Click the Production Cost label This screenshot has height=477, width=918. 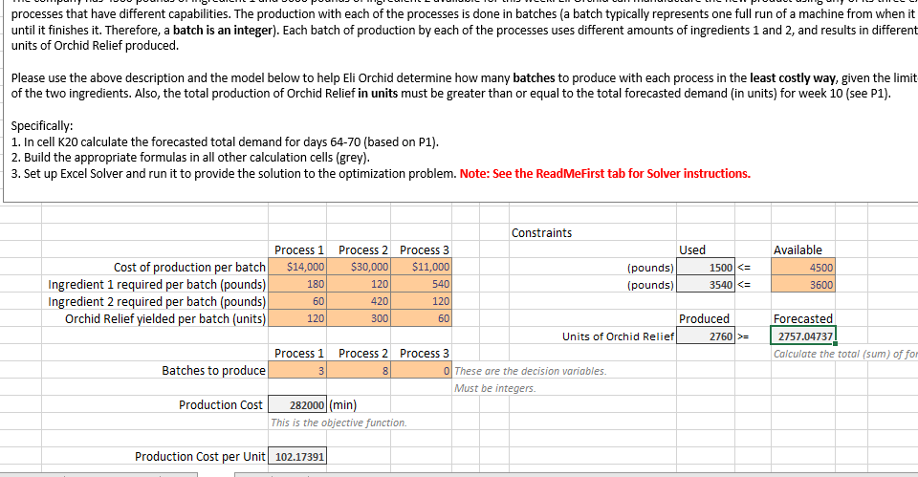click(x=221, y=405)
